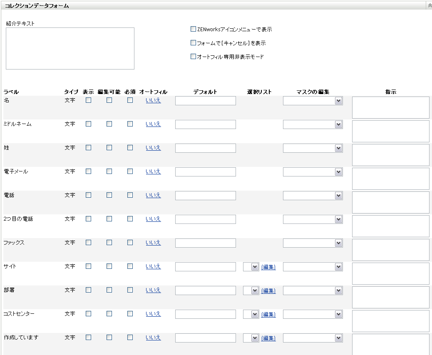The width and height of the screenshot is (432, 355).
Task: Open the いいえ autofill link for 電話
Action: coord(153,195)
